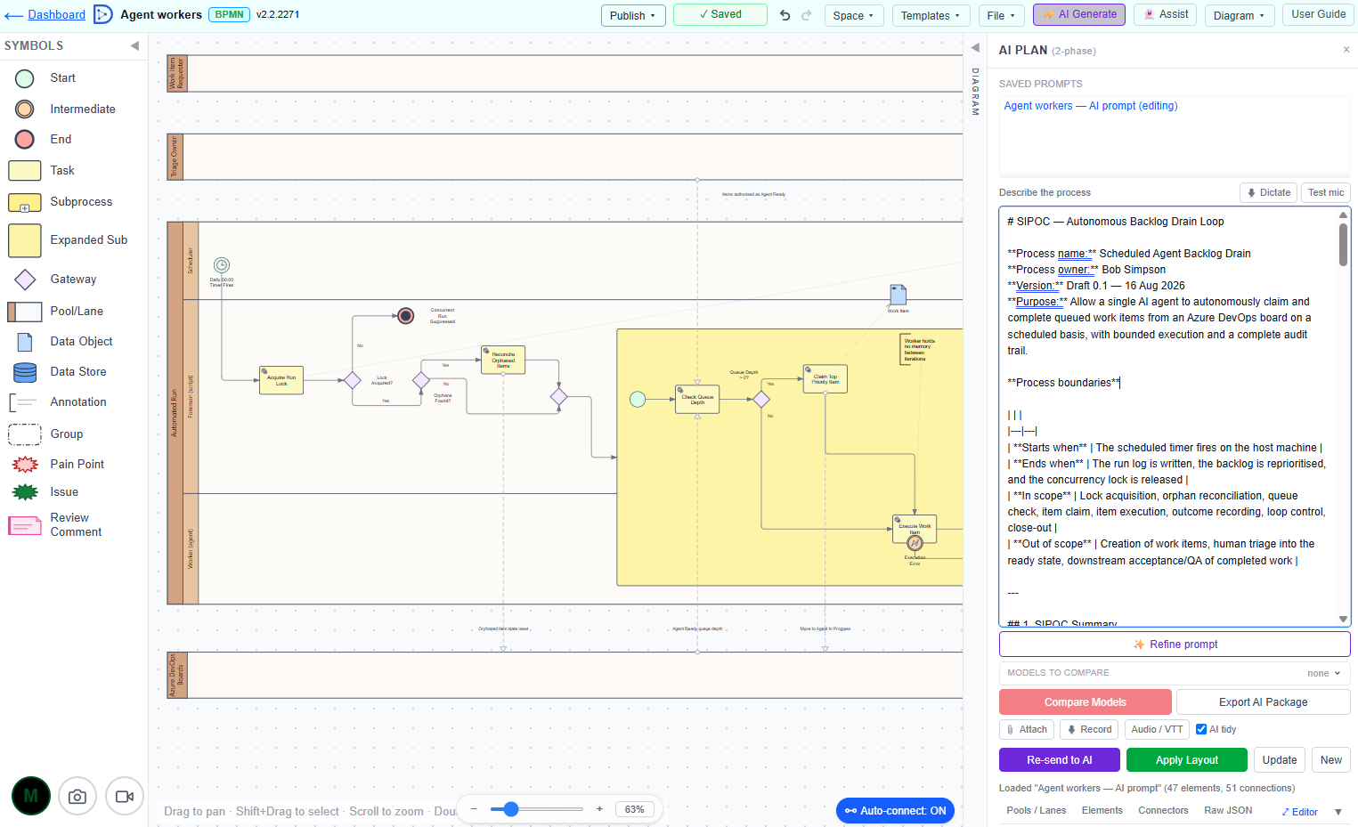Pick the Subprocess symbol
The image size is (1358, 827).
[x=25, y=202]
